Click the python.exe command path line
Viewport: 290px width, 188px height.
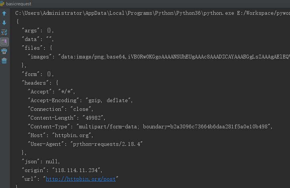pyautogui.click(x=153, y=13)
